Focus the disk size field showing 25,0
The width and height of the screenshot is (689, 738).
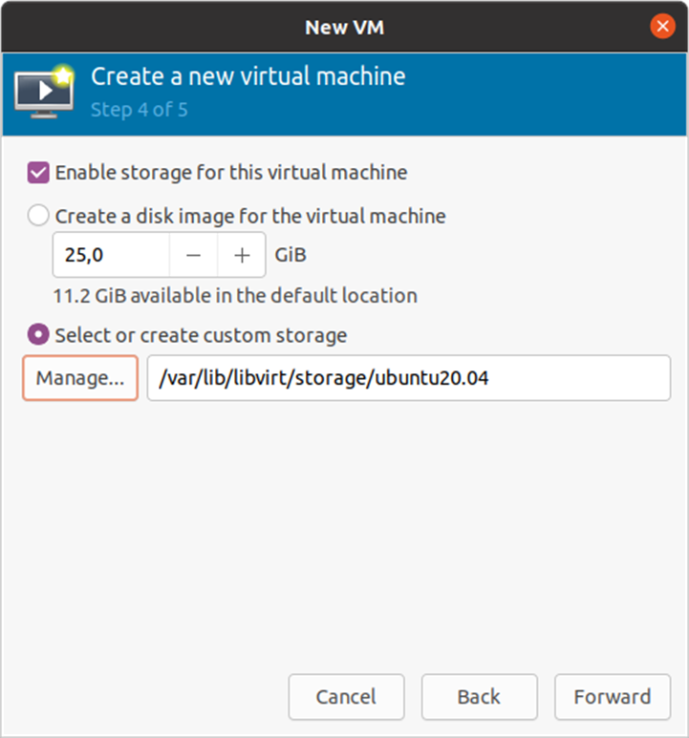[111, 255]
